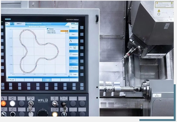Select the program name tab beside the blue icon
This screenshot has height=122, width=177.
coord(19,24)
